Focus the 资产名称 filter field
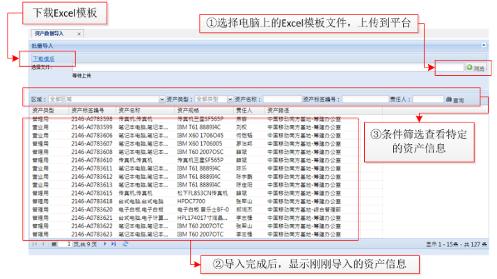Image resolution: width=497 pixels, height=279 pixels. tap(283, 99)
